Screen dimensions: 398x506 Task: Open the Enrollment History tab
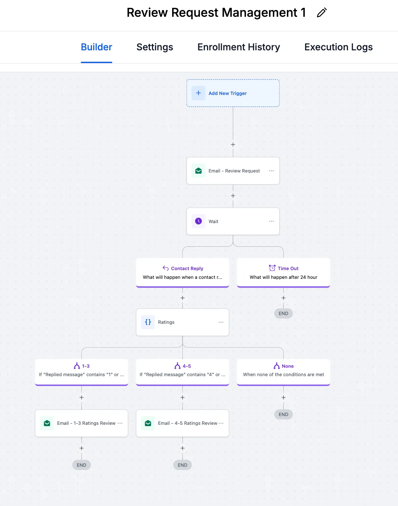click(x=239, y=47)
